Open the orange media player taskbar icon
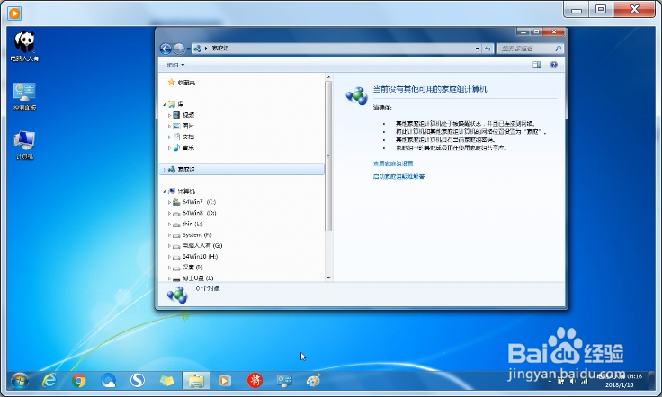The image size is (662, 397). 225,381
